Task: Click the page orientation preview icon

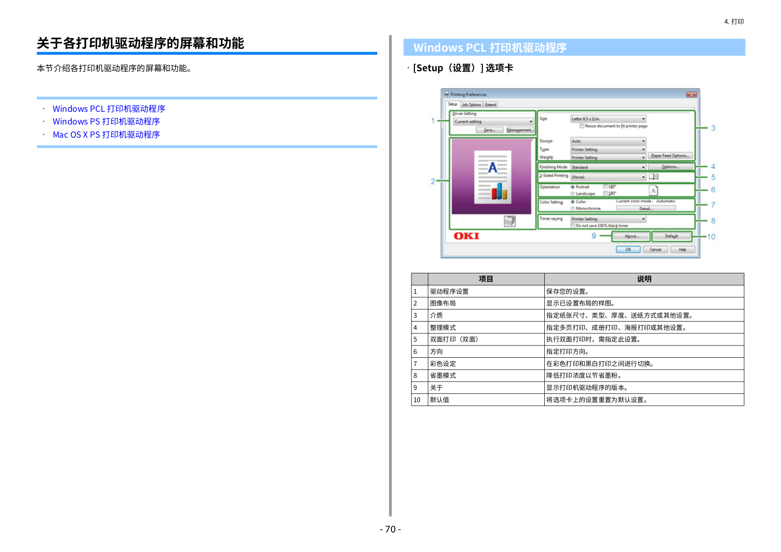Action: [654, 190]
